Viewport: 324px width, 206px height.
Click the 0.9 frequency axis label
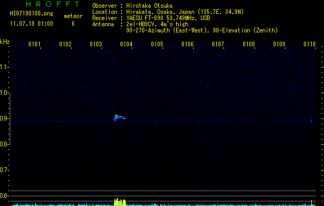click(4, 118)
